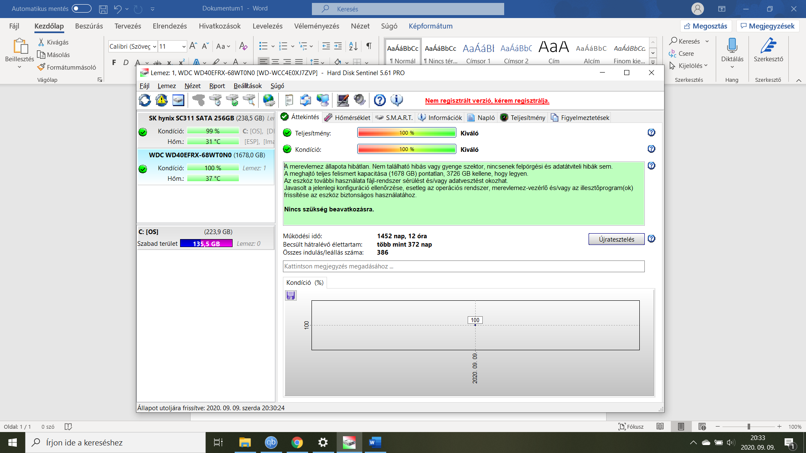The width and height of the screenshot is (806, 453).
Task: Expand the Beillesztés paste options arrow
Action: (19, 67)
